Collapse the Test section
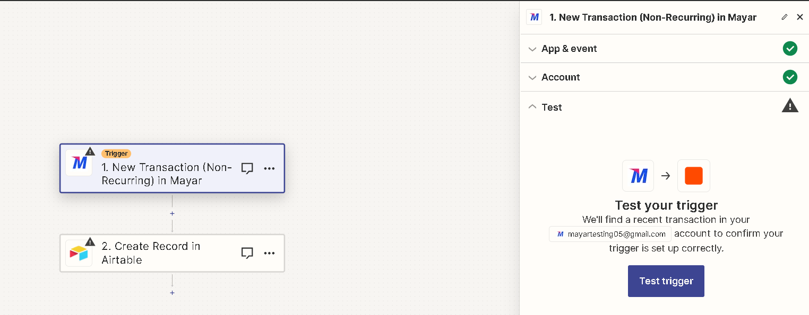The width and height of the screenshot is (809, 315). point(664,107)
